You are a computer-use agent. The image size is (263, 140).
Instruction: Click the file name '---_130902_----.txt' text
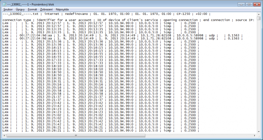point(21,14)
